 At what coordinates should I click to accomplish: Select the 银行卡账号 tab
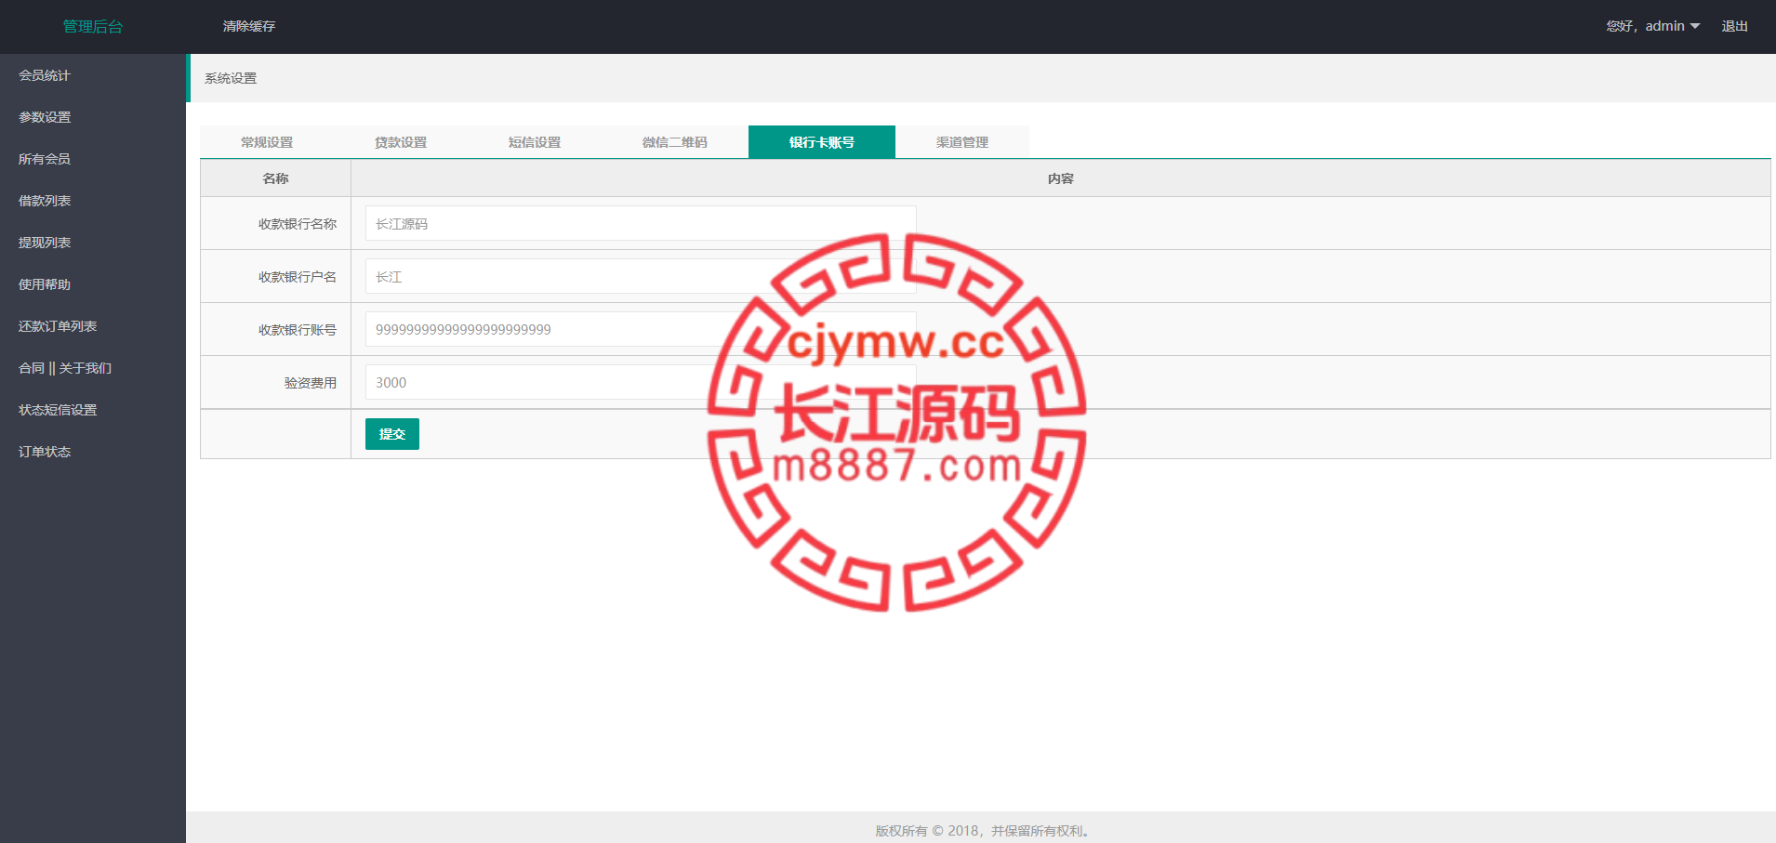coord(822,142)
